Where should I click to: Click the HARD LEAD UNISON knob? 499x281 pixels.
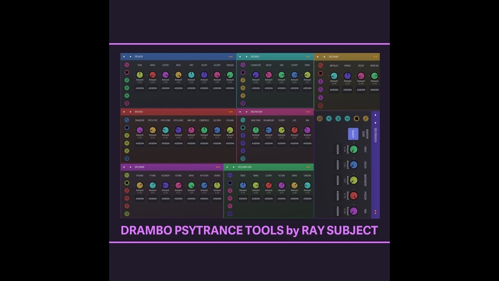coord(307,185)
